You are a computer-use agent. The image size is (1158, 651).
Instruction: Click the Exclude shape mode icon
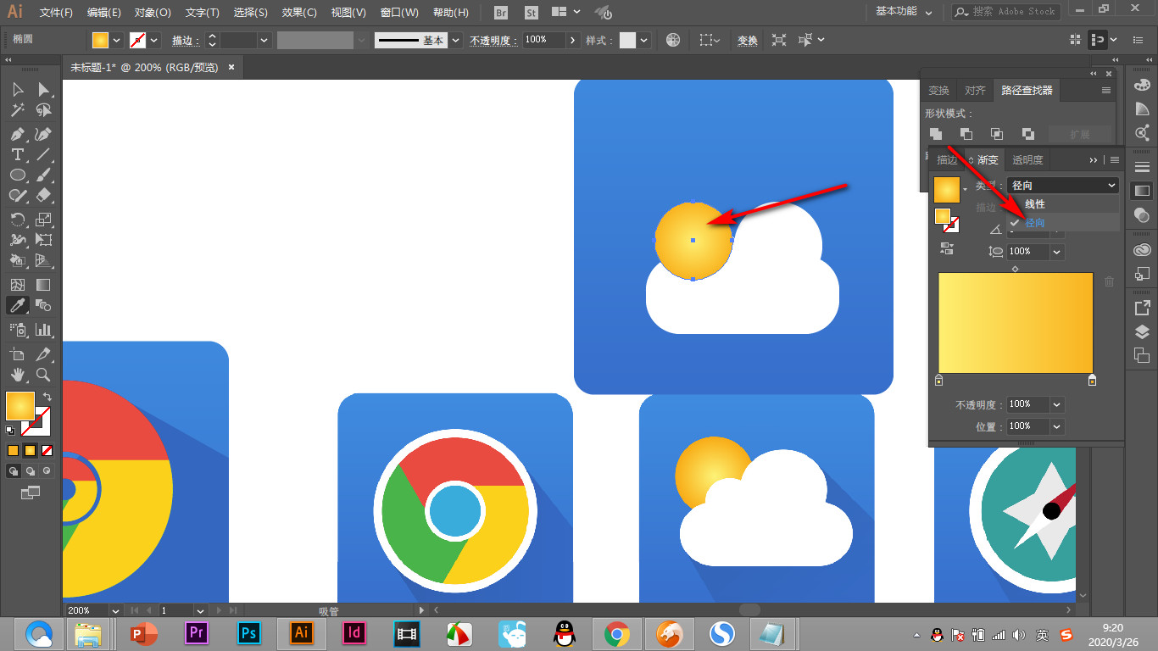pos(1028,134)
